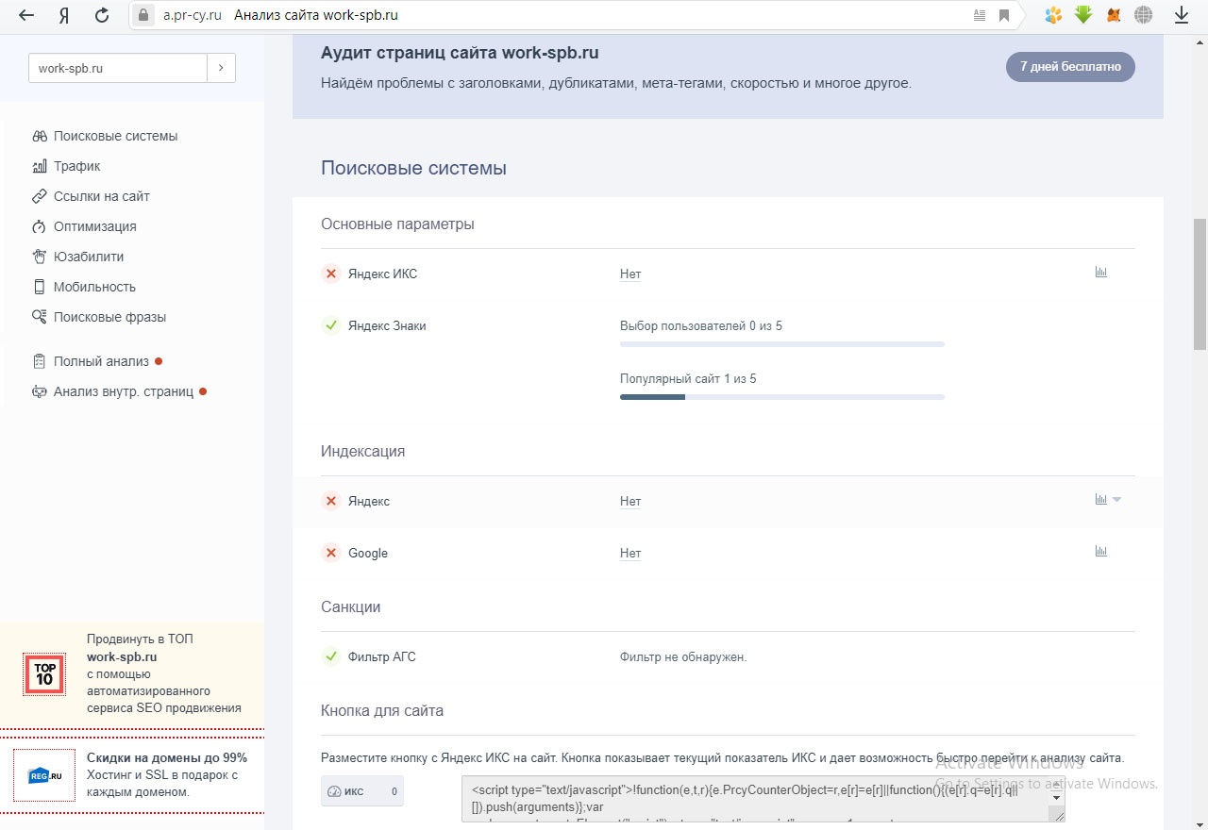Viewport: 1208px width, 830px height.
Task: Click the Основные параметры heading
Action: click(397, 224)
